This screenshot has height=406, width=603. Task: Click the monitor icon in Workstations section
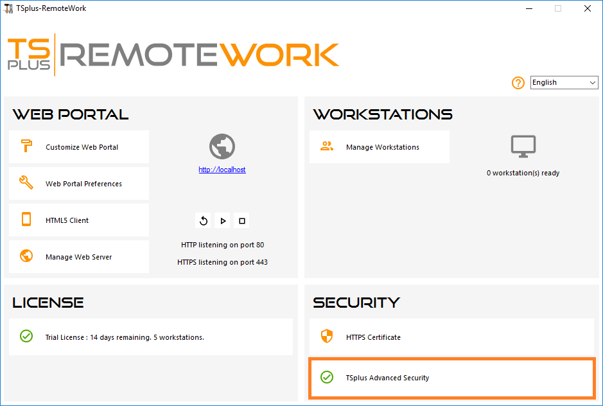coord(523,146)
